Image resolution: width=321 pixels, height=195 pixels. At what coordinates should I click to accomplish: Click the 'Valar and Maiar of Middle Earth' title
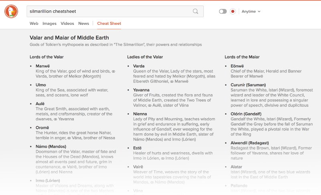(69, 38)
